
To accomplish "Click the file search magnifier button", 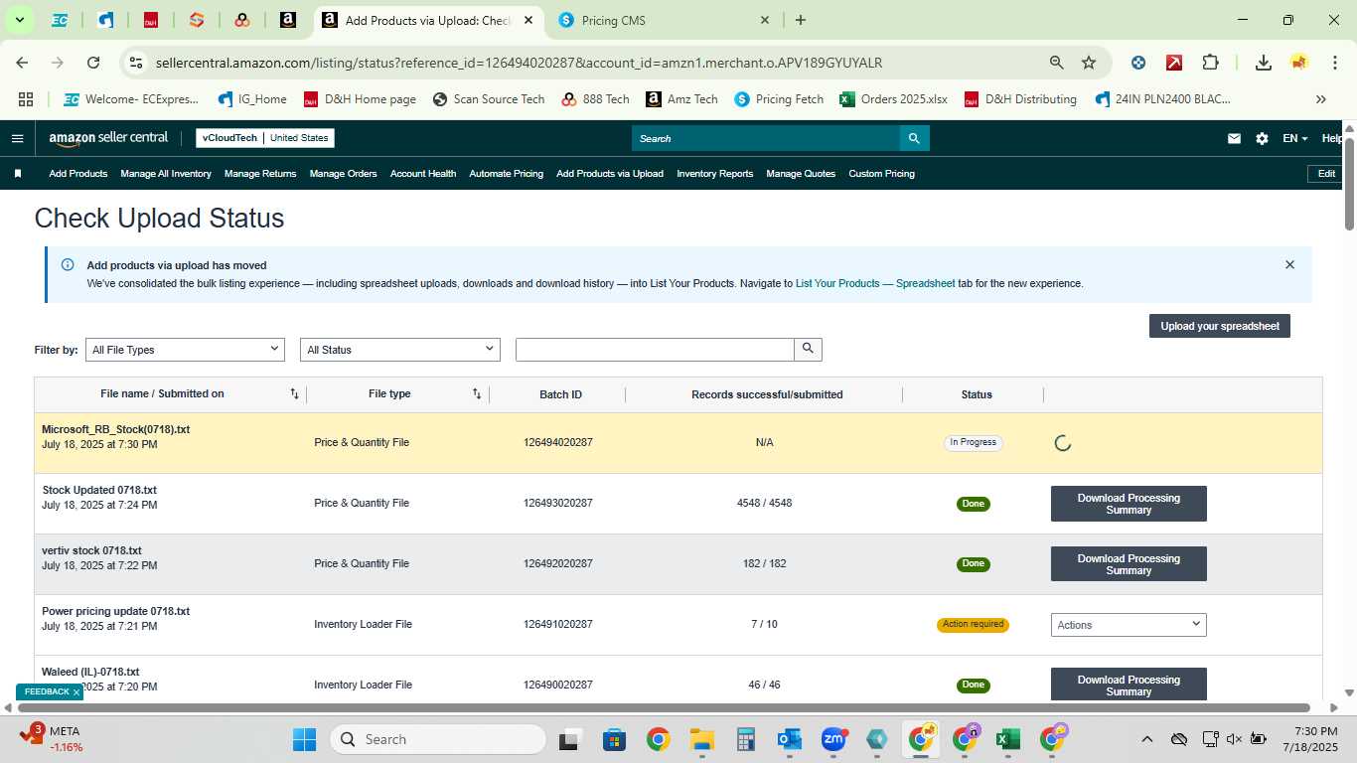I will tap(808, 349).
